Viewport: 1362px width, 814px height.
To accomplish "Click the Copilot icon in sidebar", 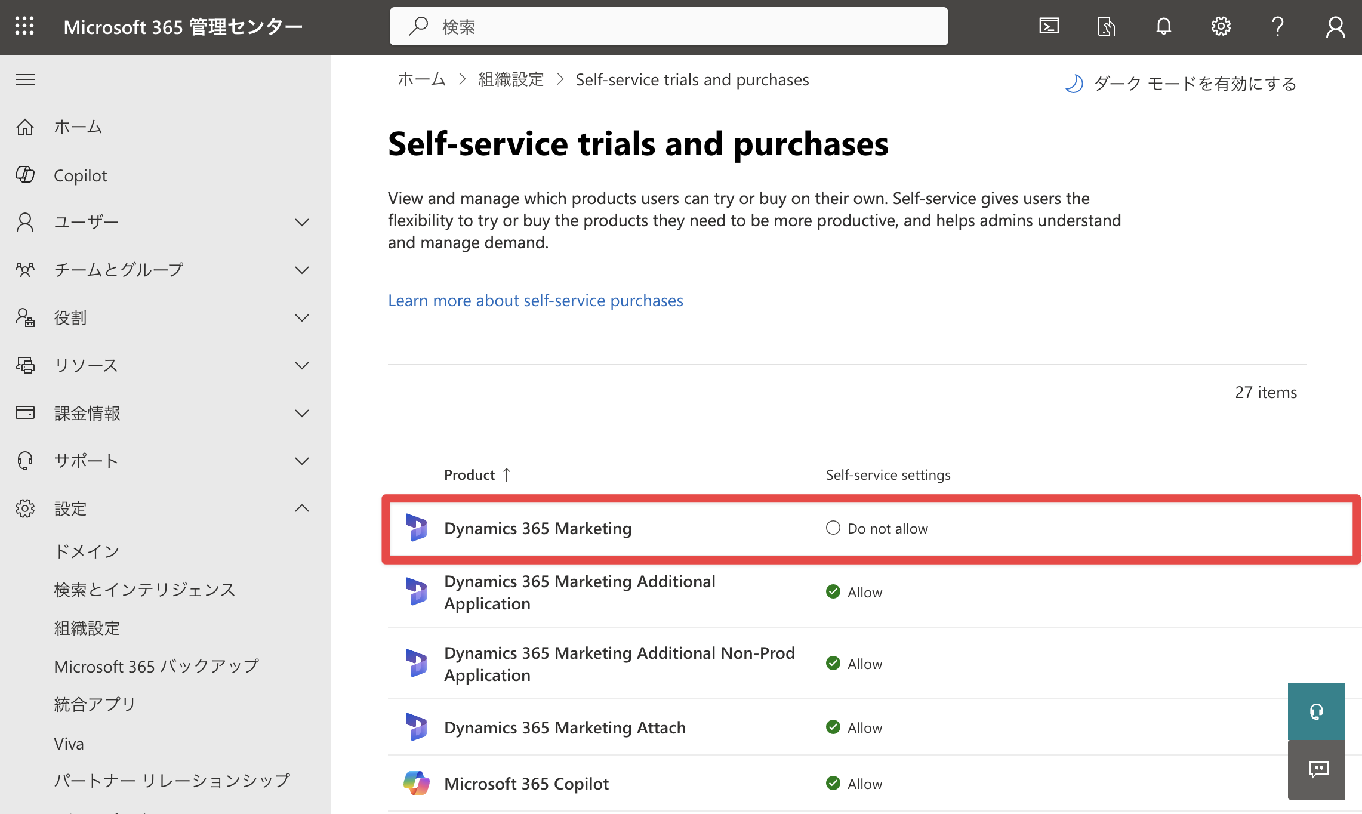I will pos(25,175).
